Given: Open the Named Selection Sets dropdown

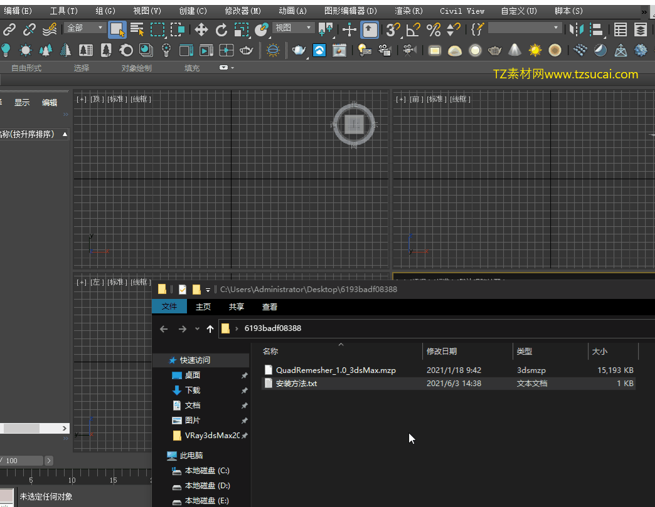Looking at the screenshot, I should pos(524,28).
